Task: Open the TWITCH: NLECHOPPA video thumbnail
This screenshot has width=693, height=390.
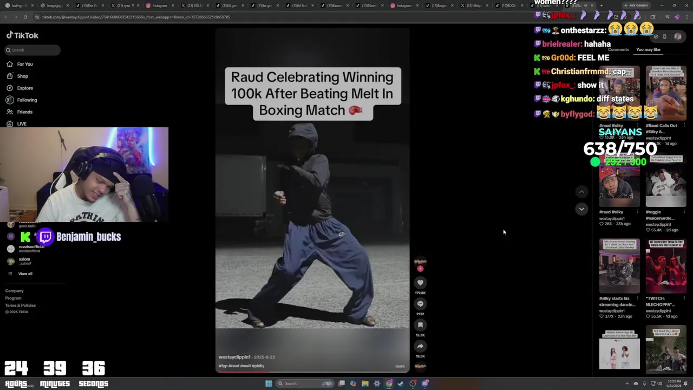Action: coord(666,266)
